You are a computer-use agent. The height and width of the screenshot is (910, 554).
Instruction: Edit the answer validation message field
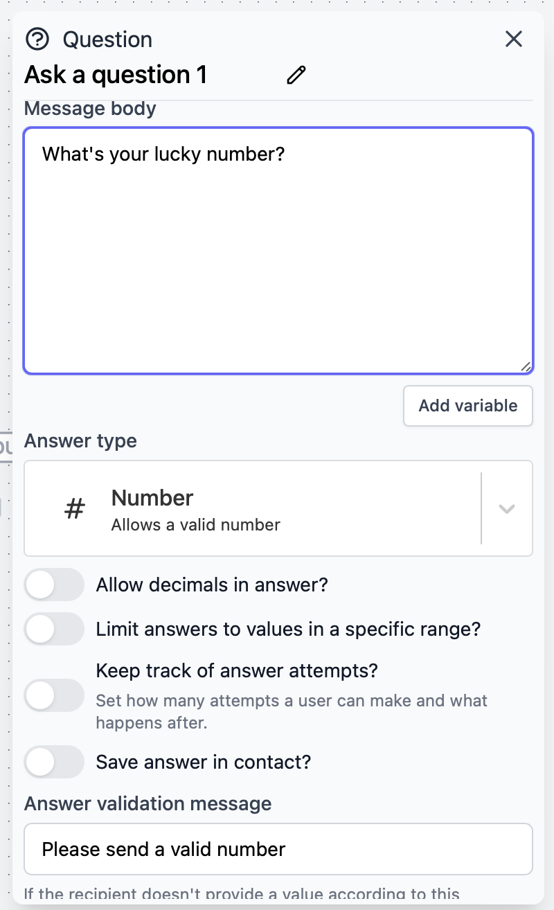pos(277,848)
